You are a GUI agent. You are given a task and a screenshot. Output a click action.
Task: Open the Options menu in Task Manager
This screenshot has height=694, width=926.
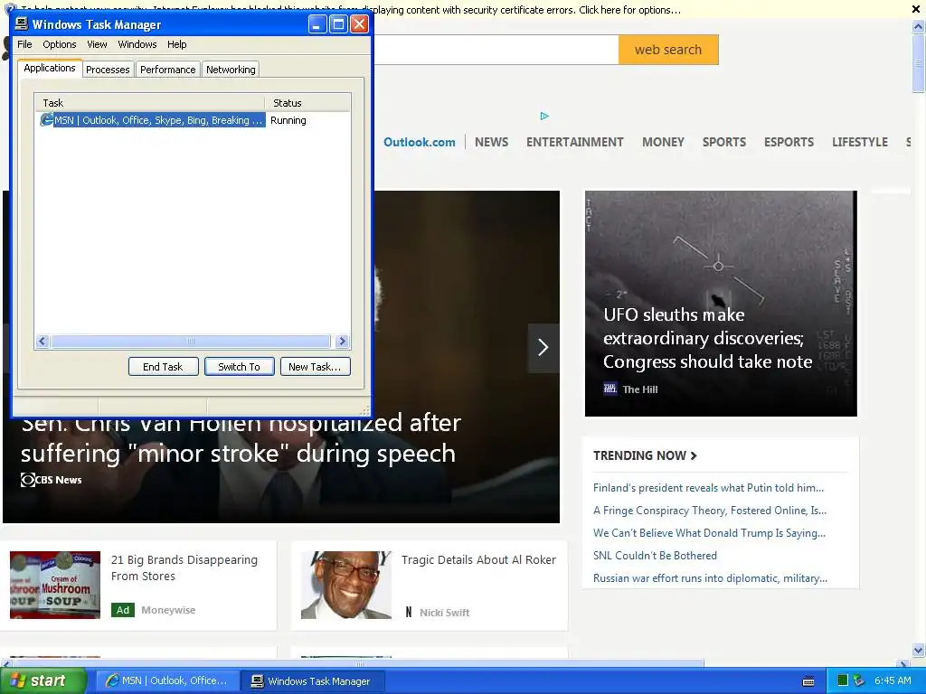[59, 44]
